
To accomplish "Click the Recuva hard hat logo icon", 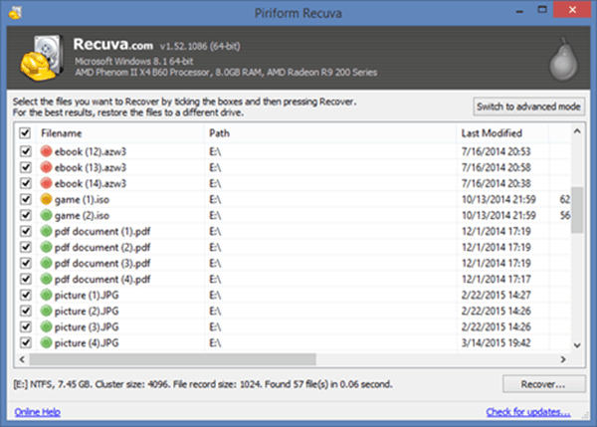I will (x=41, y=58).
